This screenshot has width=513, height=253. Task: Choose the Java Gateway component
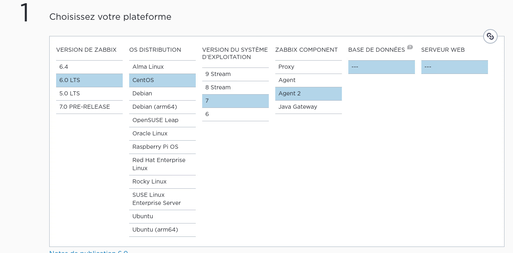308,107
